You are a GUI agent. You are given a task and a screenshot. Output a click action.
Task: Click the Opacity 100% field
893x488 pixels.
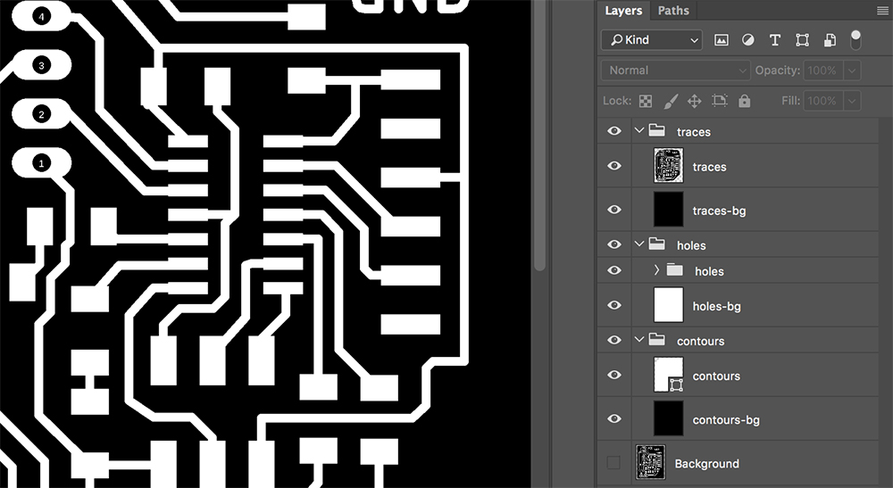point(823,70)
